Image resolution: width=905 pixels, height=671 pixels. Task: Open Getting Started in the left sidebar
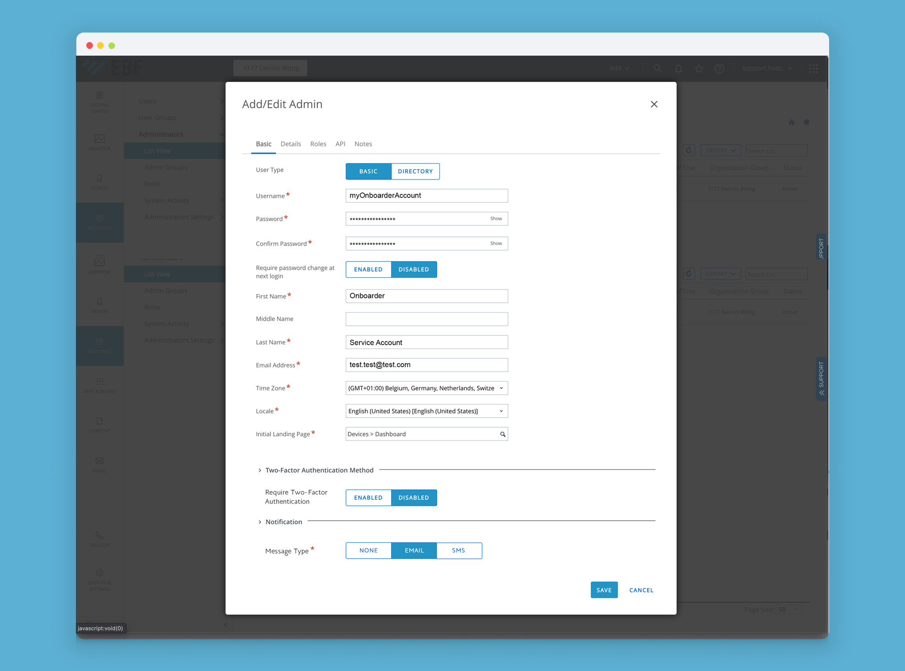(99, 102)
